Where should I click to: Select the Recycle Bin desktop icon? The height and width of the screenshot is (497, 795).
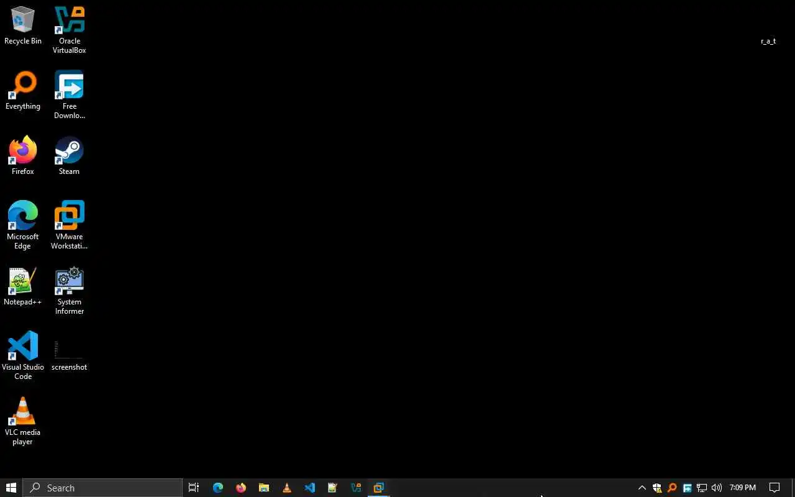[x=23, y=26]
